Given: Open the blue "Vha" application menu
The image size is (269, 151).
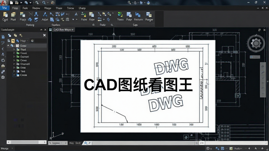Looking at the screenshot, I should pyautogui.click(x=5, y=8).
